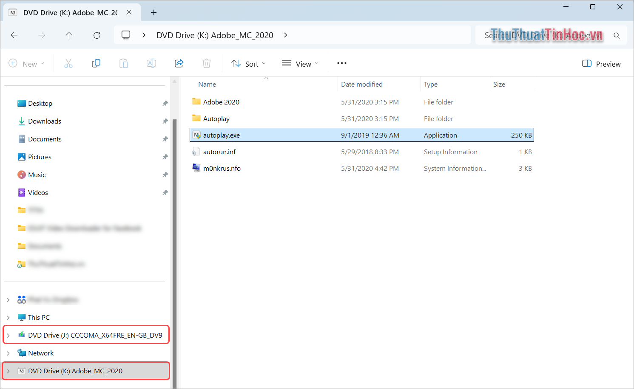Click the autoplay.exe application icon
The width and height of the screenshot is (634, 389).
click(196, 135)
